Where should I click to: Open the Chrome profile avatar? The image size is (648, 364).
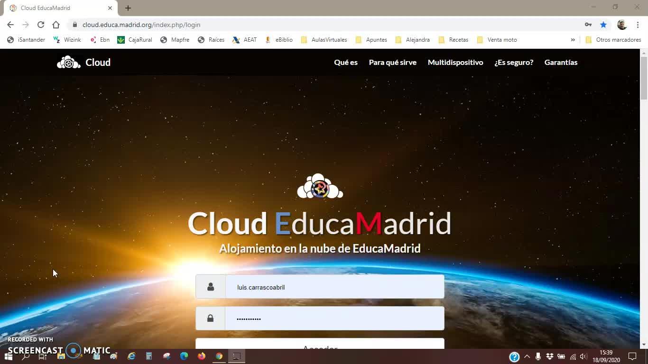(622, 25)
